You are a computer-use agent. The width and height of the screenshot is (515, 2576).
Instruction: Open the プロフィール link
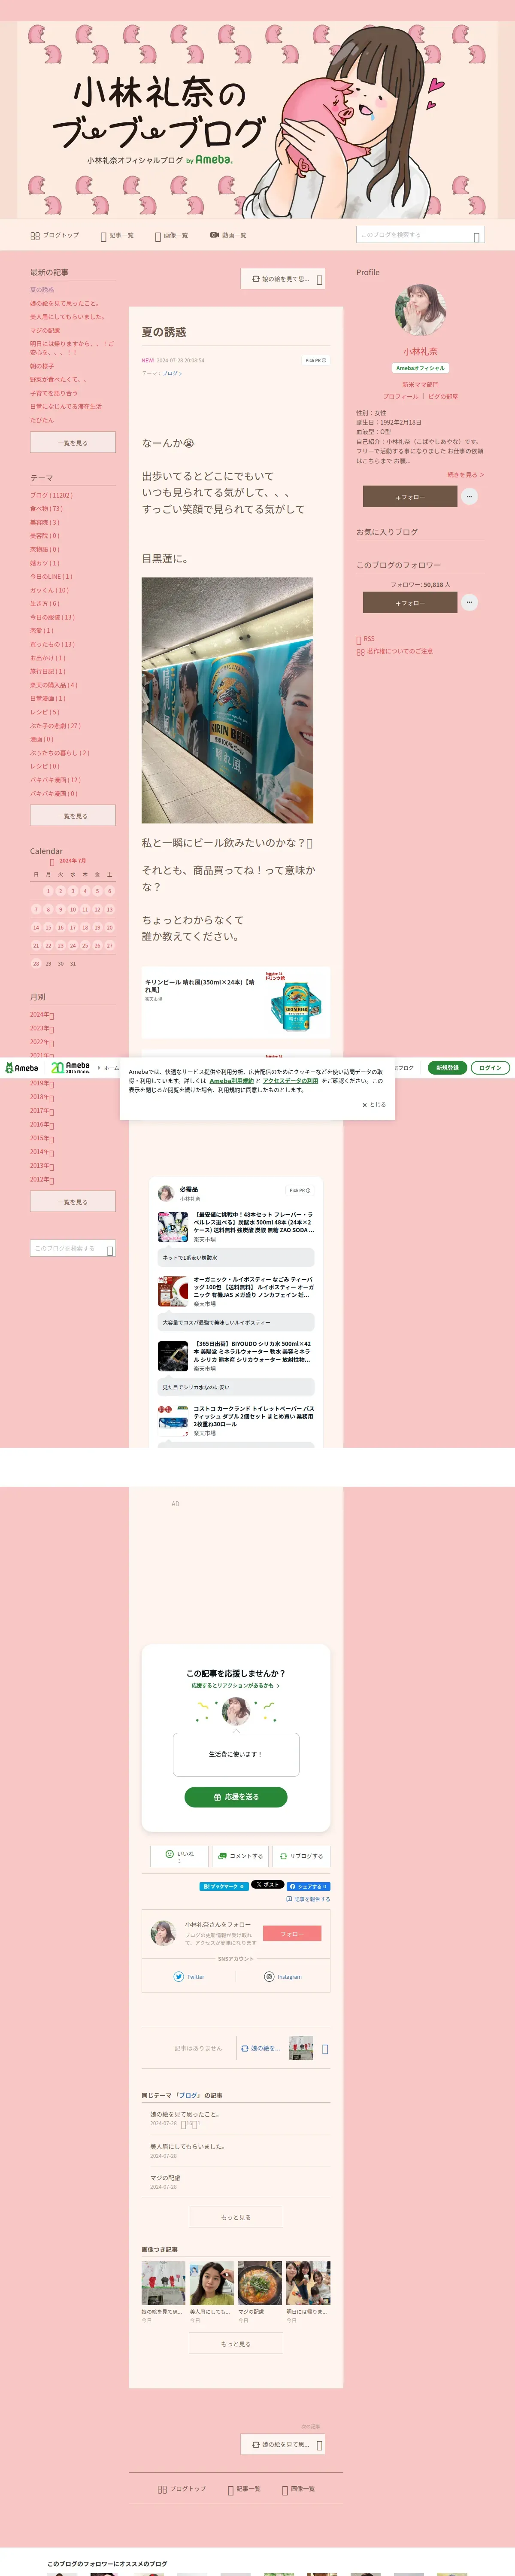click(400, 397)
